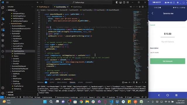Viewport: 187px width, 105px height.
Task: Edit the description text 'pay for books'
Action: pyautogui.click(x=155, y=52)
